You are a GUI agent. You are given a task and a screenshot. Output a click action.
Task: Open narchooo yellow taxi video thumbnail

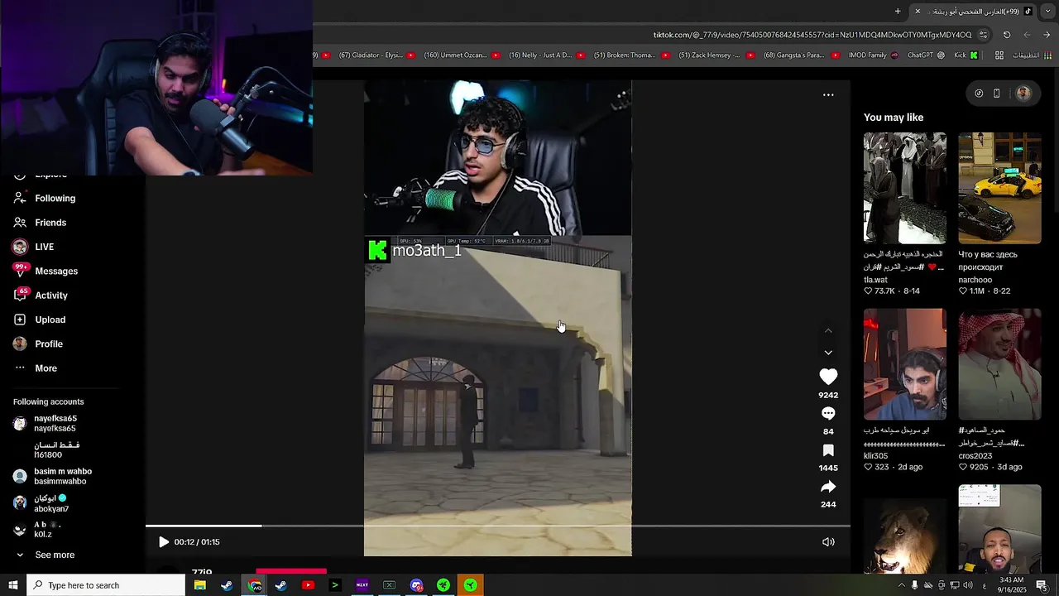tap(999, 188)
